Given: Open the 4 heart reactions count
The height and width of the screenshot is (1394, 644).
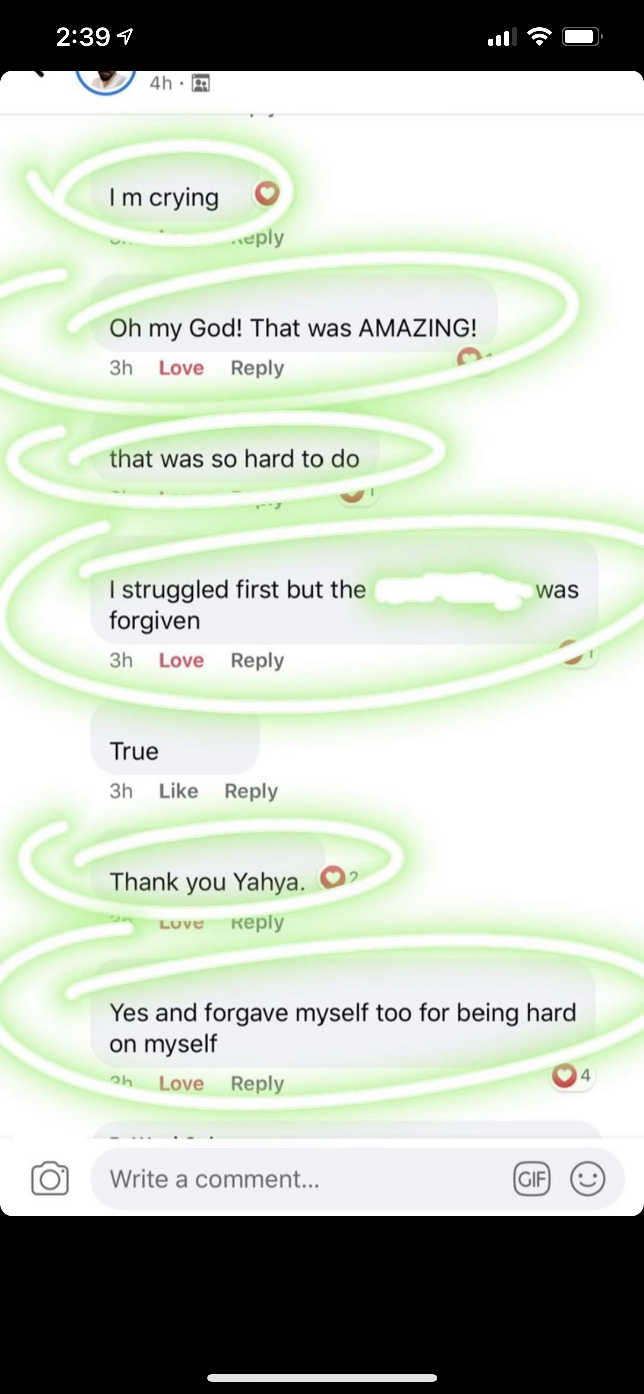Looking at the screenshot, I should click(572, 1076).
